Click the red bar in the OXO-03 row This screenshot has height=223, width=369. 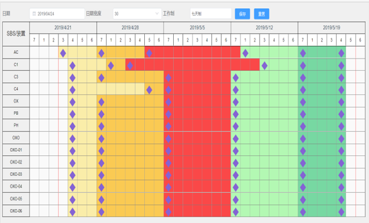click(x=197, y=174)
